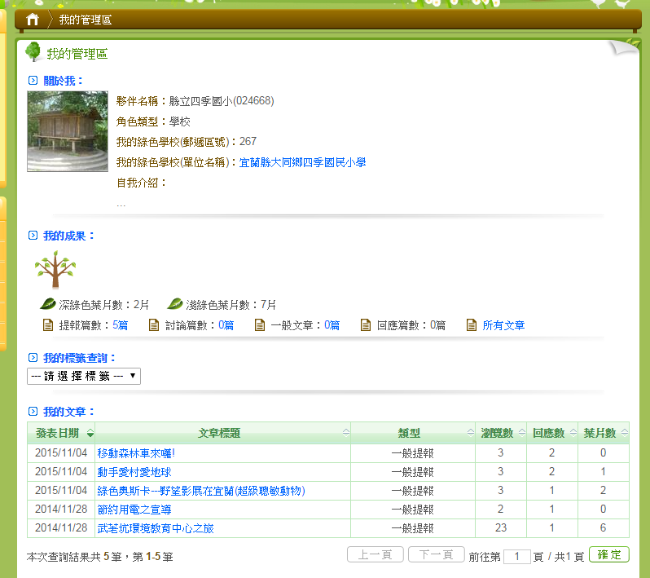Image resolution: width=650 pixels, height=578 pixels.
Task: Select query result summary 本次查詢結果共5筆
Action: coord(74,557)
